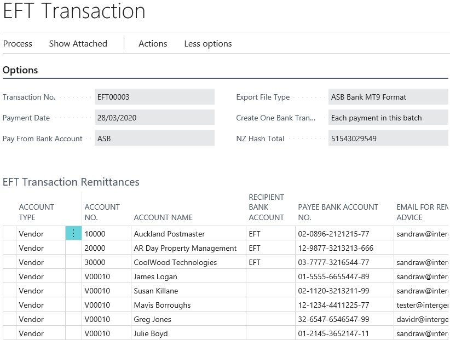The image size is (450, 340).
Task: Click the NZ Hash Total field
Action: pos(387,138)
